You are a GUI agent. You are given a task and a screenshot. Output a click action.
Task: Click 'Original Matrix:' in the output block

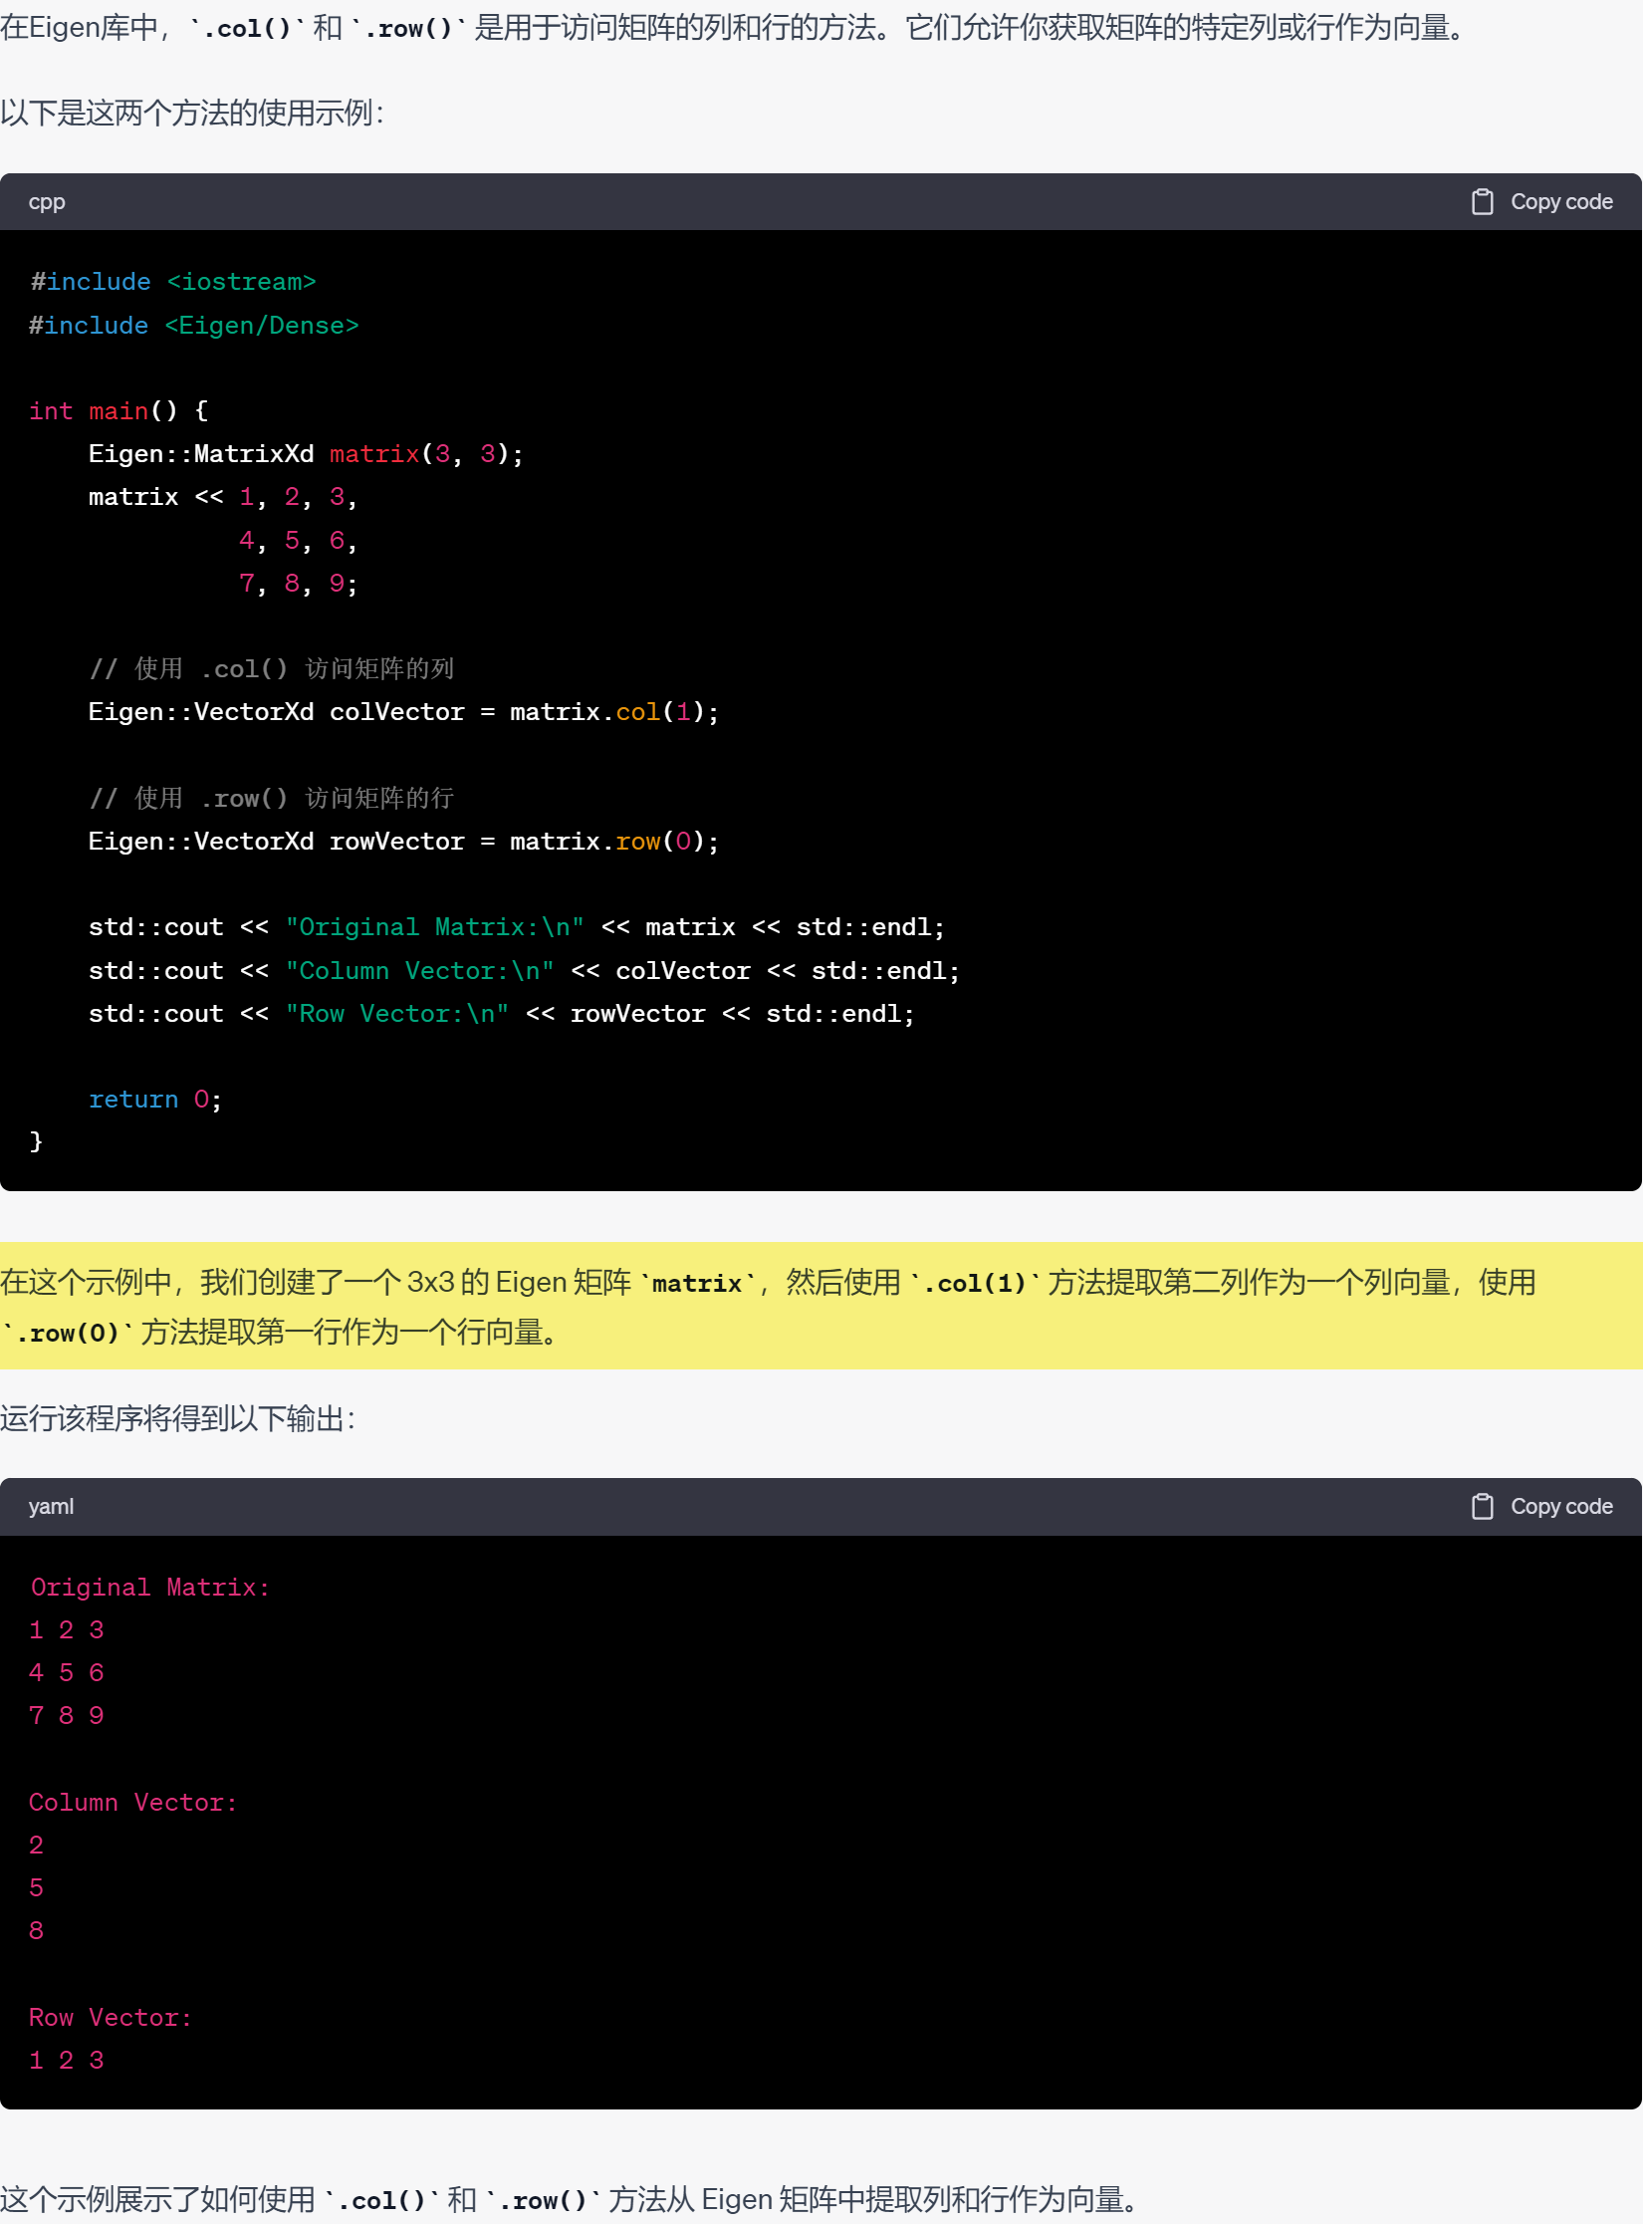tap(149, 1588)
